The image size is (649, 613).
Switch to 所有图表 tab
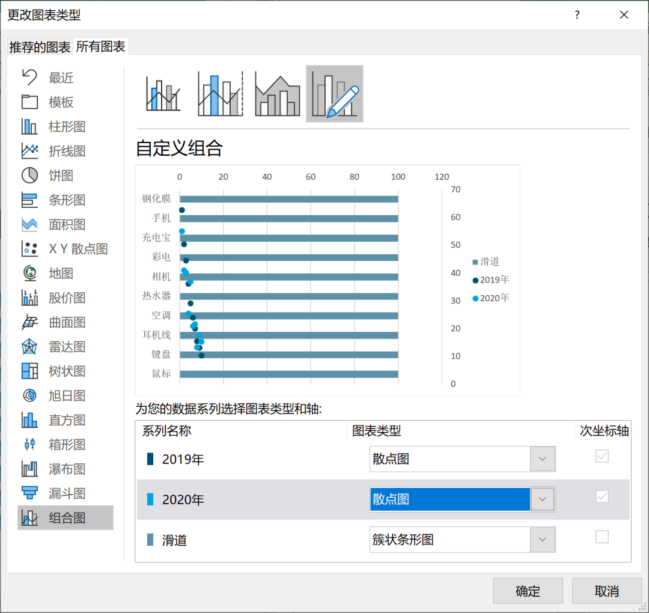pyautogui.click(x=100, y=47)
